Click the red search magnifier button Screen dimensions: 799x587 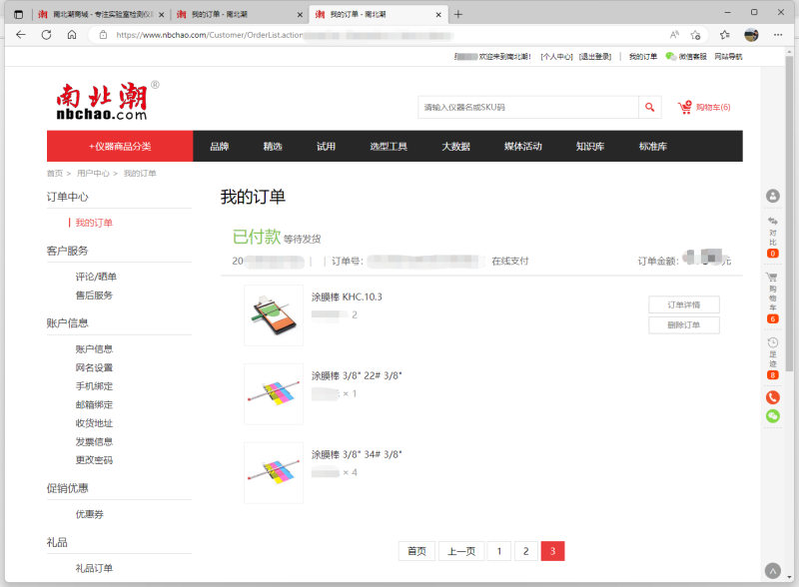650,108
